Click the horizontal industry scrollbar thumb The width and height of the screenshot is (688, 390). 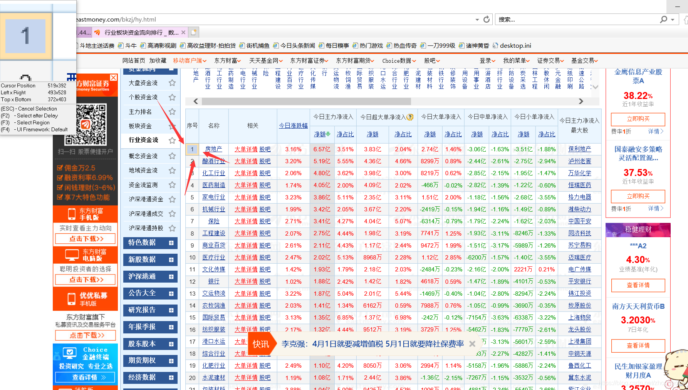(x=306, y=101)
